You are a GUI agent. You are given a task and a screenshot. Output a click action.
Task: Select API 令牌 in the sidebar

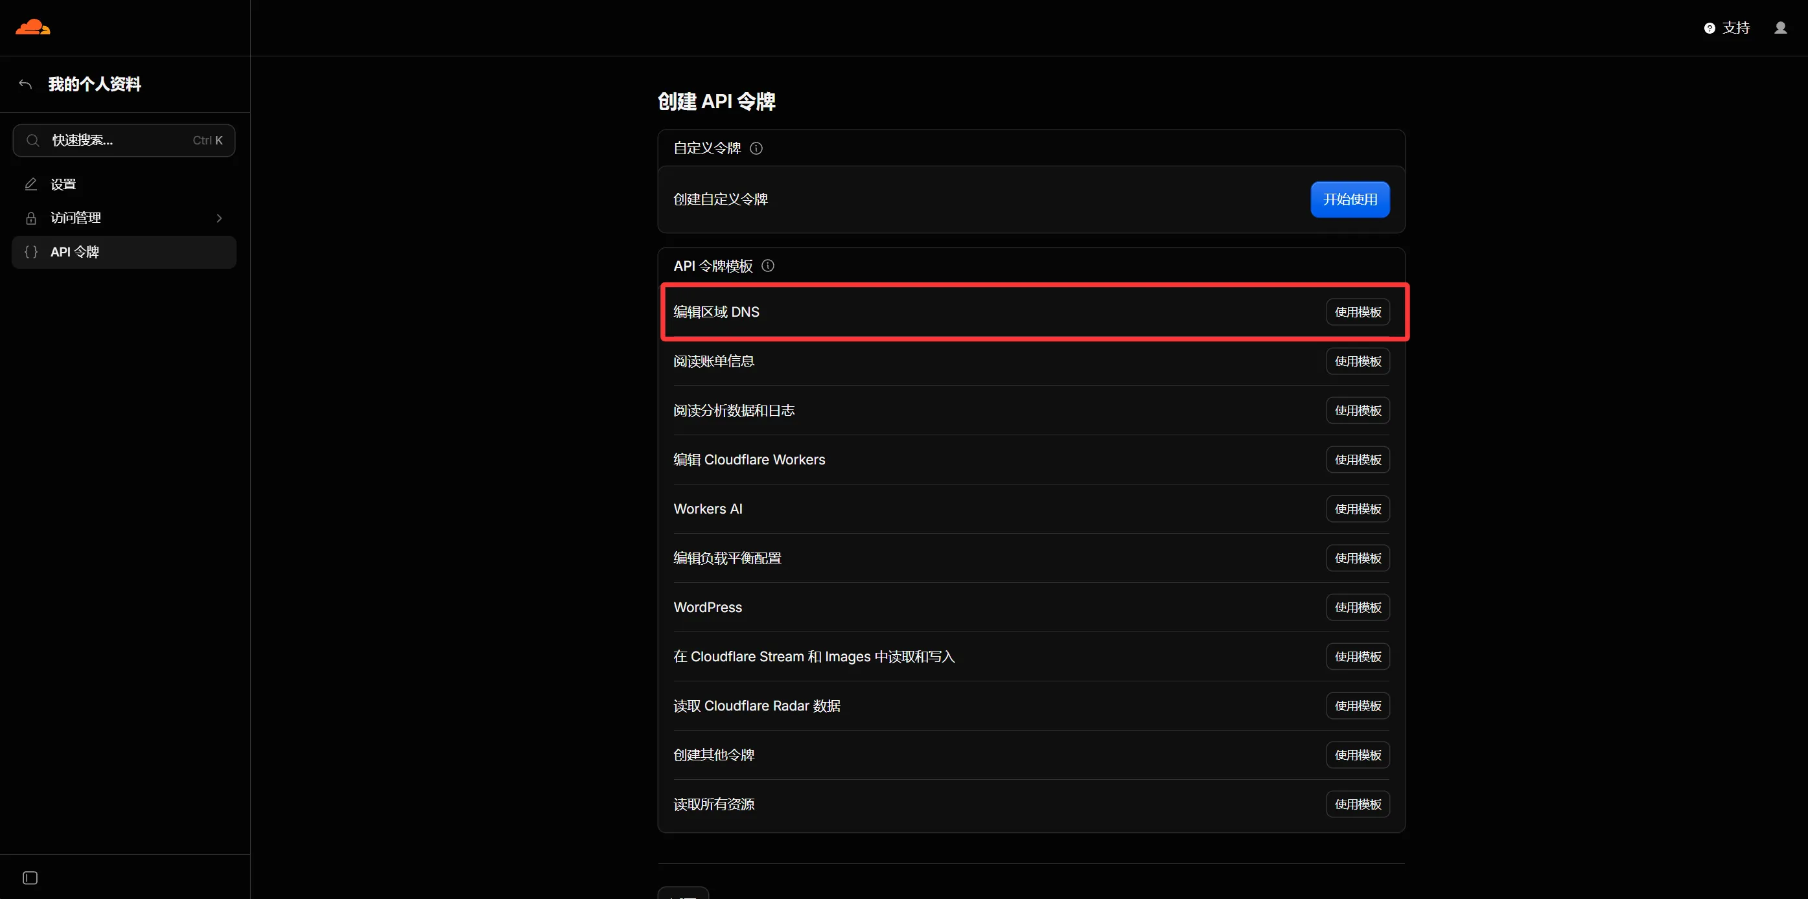click(x=124, y=252)
